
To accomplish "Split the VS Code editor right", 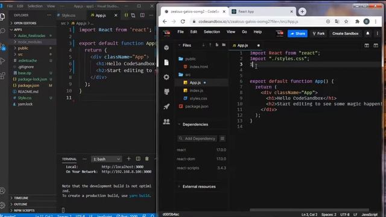I will [142, 15].
